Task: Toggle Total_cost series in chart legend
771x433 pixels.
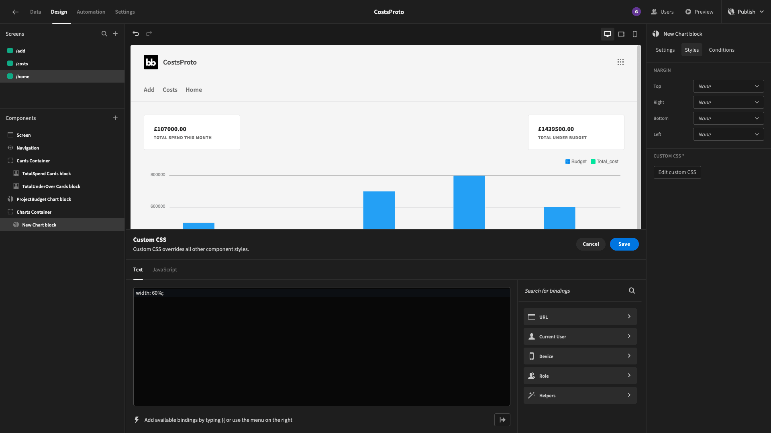Action: point(604,162)
